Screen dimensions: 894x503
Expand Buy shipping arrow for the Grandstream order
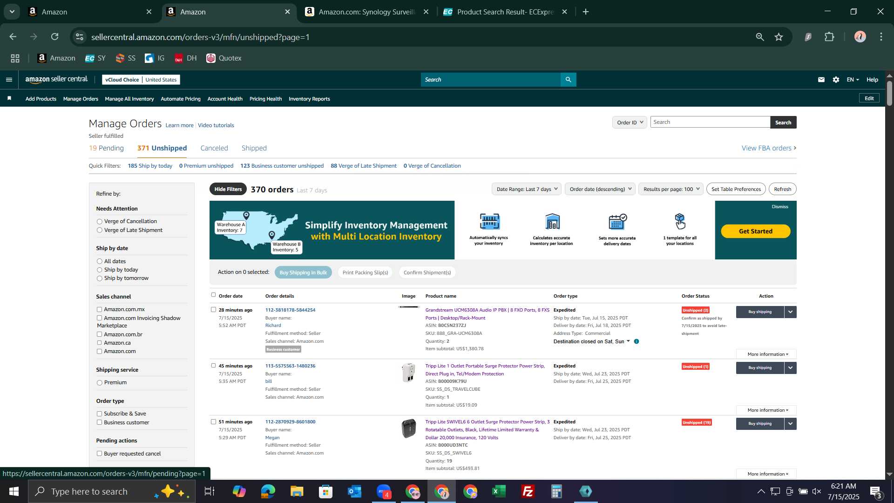pos(791,312)
